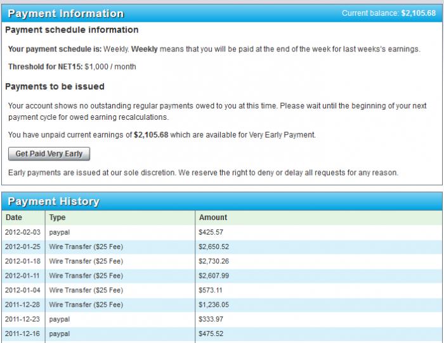This screenshot has width=444, height=343.
Task: Select paypal type in 2011-12-23 row
Action: click(60, 320)
